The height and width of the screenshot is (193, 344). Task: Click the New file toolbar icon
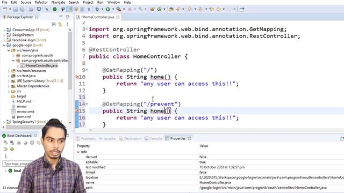coord(5,10)
